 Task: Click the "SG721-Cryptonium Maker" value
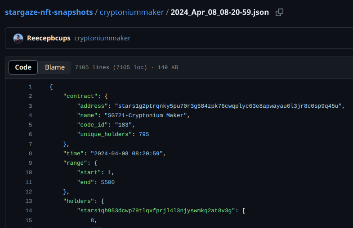pyautogui.click(x=146, y=115)
